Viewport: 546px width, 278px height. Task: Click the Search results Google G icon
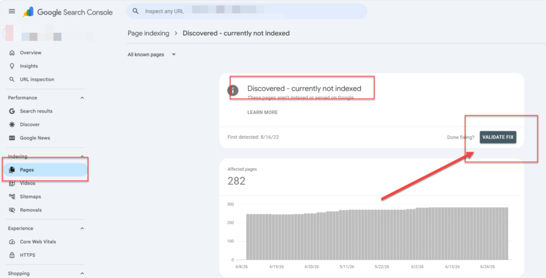[x=12, y=111]
